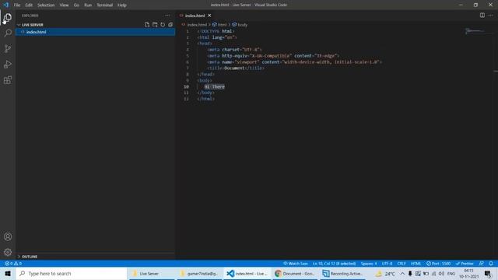Open the Chrome Document window in taskbar

point(294,273)
